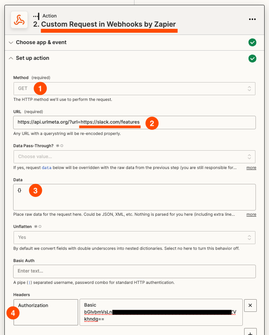Remove the Authorization header with X
Viewport: 269px width, 335px height.
point(250,305)
